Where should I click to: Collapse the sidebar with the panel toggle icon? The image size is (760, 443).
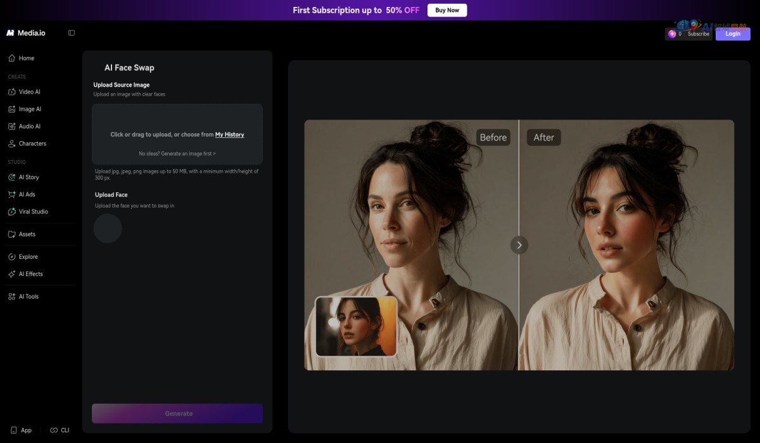(x=72, y=33)
